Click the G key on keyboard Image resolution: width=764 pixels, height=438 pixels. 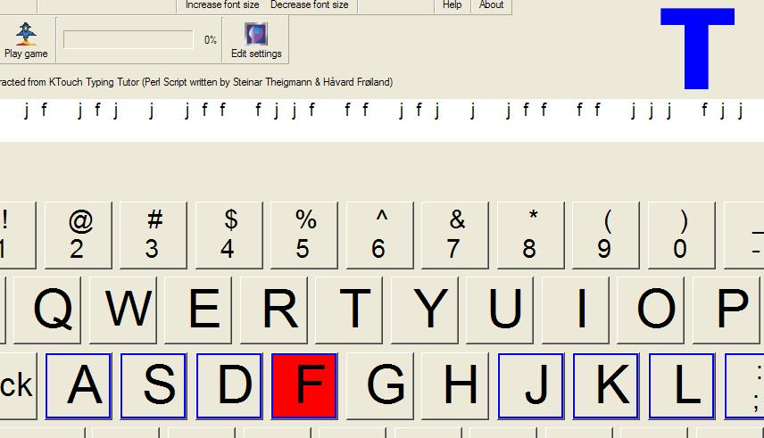380,386
